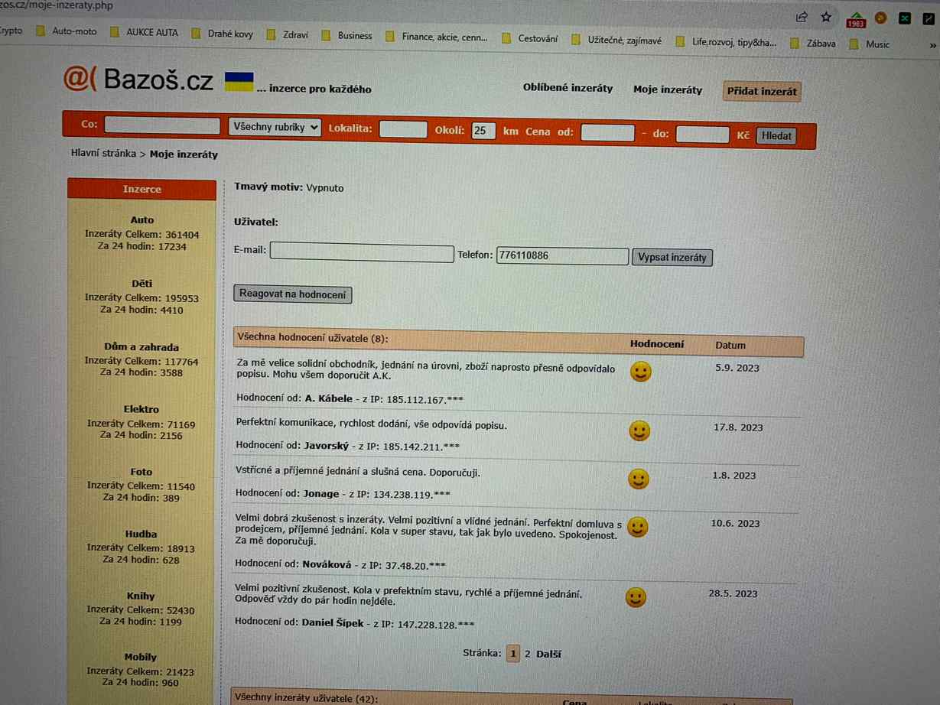Bookmark this page with the star icon

pyautogui.click(x=826, y=17)
